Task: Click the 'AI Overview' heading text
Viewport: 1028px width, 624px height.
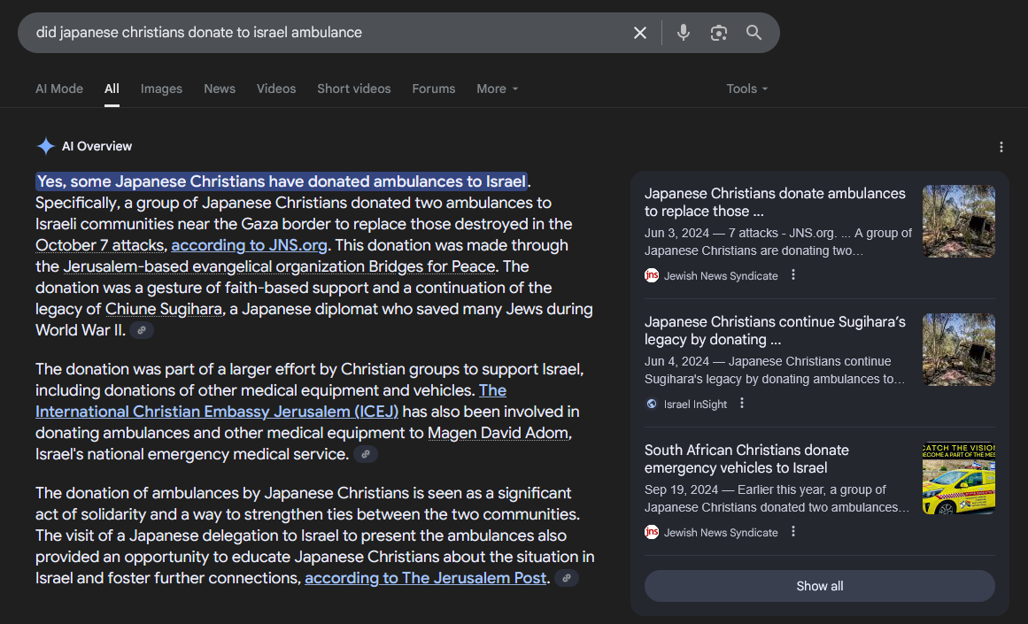Action: [x=97, y=146]
